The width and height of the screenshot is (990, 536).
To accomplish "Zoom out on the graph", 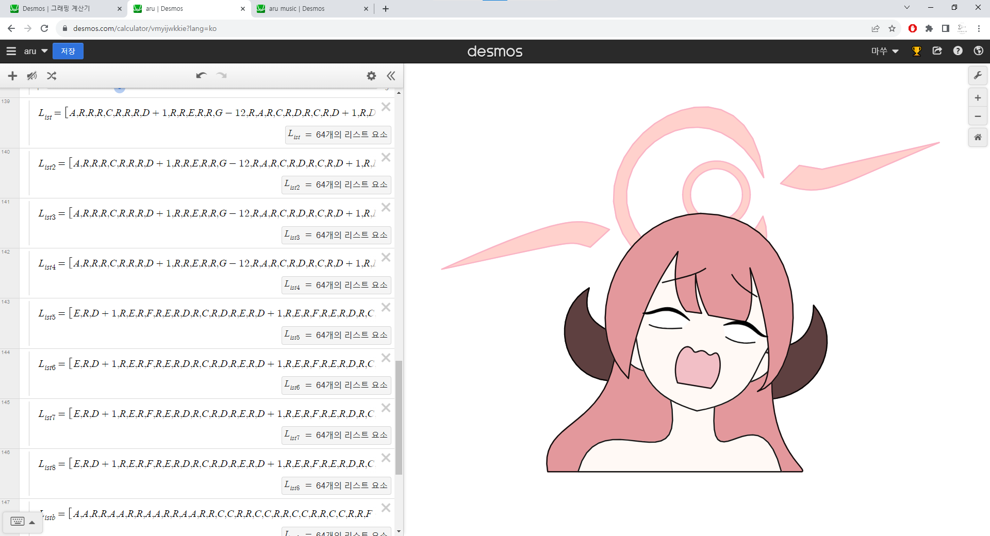I will point(977,116).
